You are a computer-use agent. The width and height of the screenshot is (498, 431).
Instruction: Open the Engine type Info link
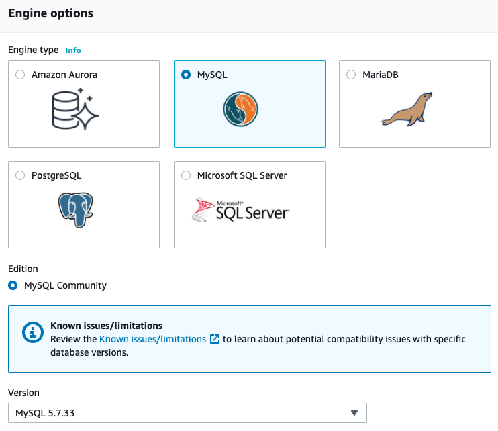coord(73,50)
